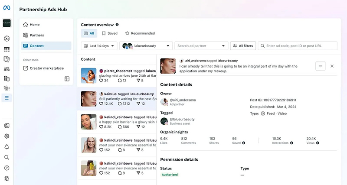The height and width of the screenshot is (185, 347).
Task: Click info icon next to Views
Action: pos(318,143)
